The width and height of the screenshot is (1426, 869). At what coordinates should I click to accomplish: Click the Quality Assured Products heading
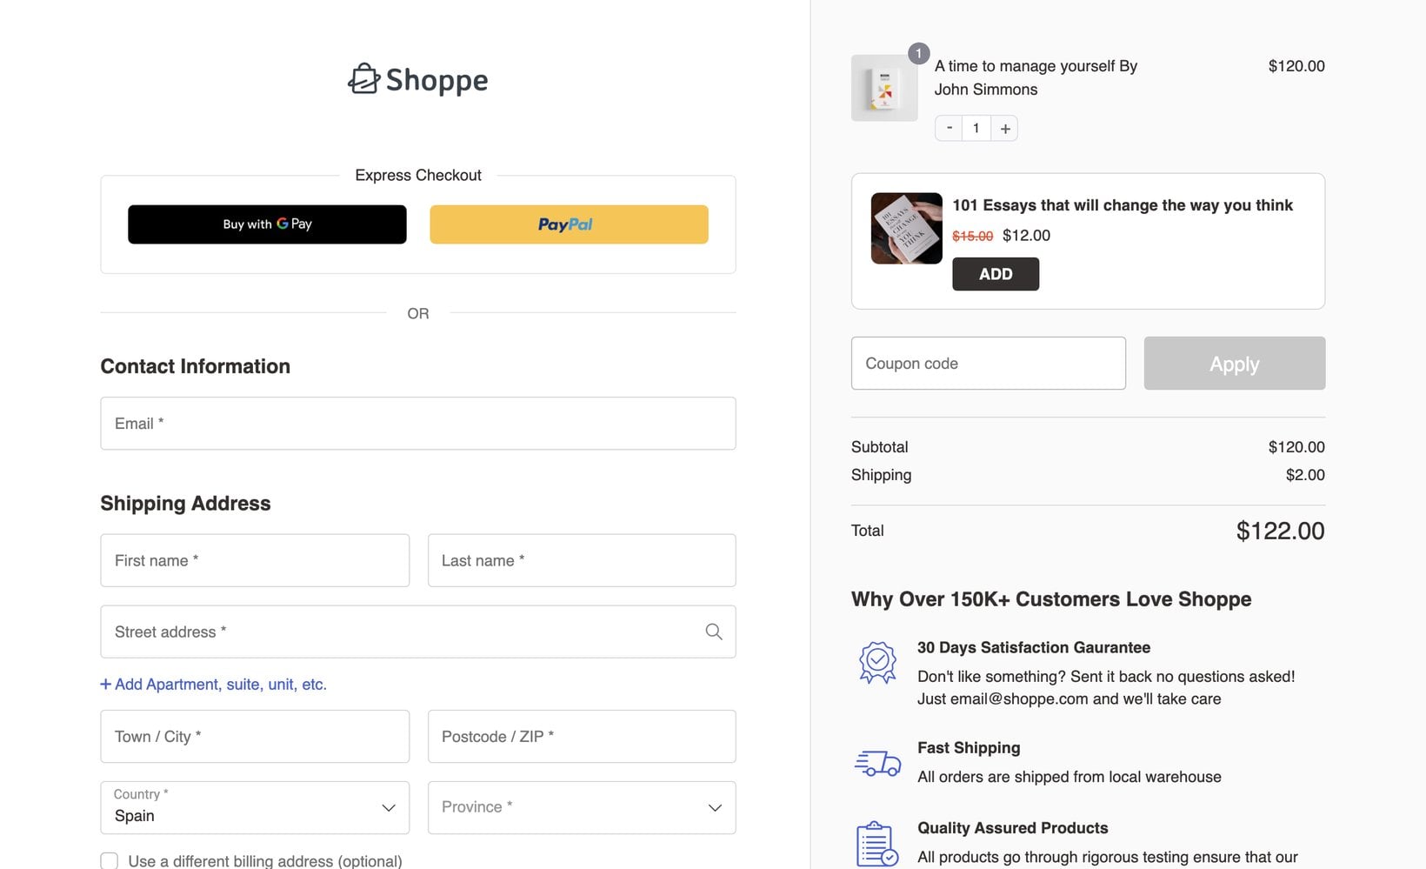[x=1013, y=828]
